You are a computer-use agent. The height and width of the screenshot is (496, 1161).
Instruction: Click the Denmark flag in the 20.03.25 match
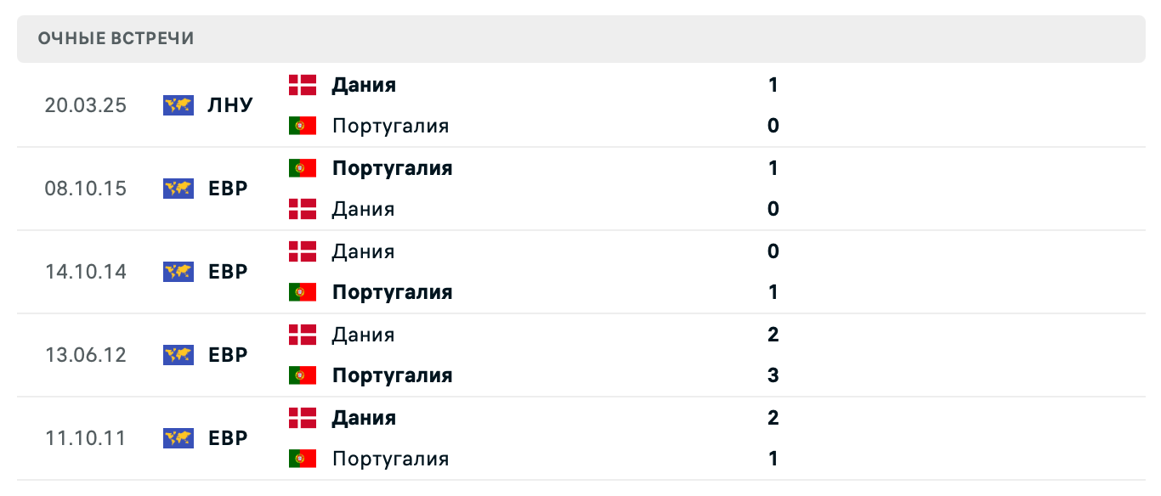point(303,85)
